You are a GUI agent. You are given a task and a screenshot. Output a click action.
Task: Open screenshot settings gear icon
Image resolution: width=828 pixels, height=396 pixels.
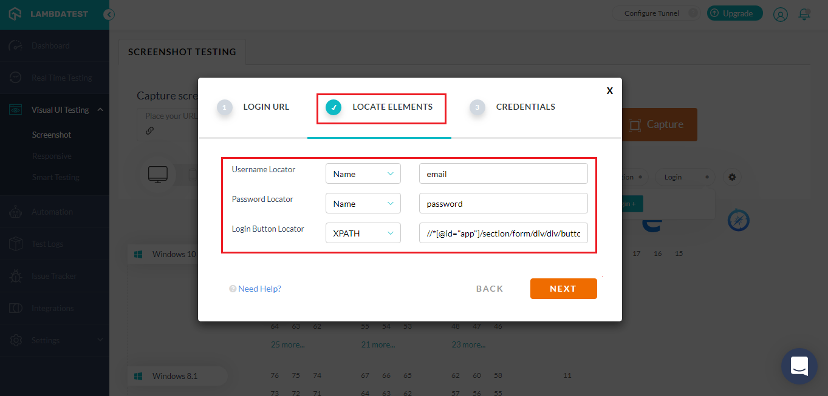tap(732, 177)
